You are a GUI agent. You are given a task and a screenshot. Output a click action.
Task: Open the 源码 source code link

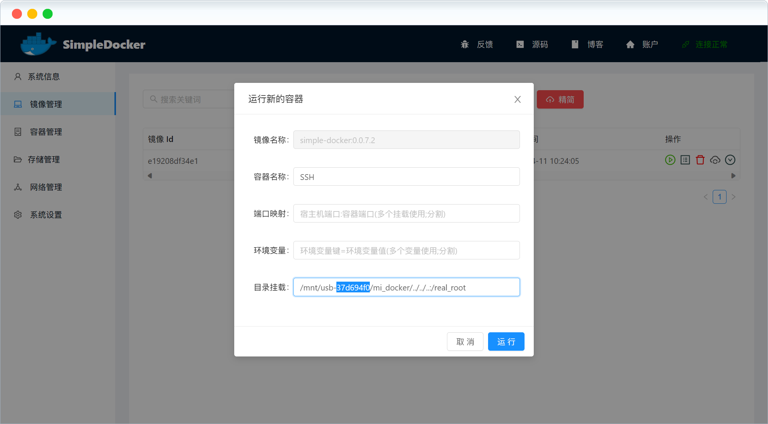click(532, 45)
